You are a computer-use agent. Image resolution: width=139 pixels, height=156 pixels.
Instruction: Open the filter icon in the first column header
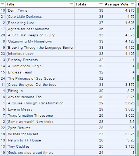pos(3,4)
